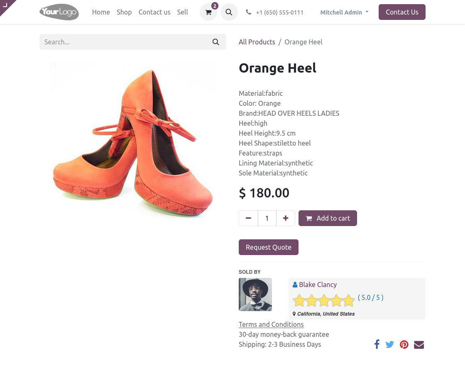
Task: Click the Add to cart button
Action: pos(328,218)
